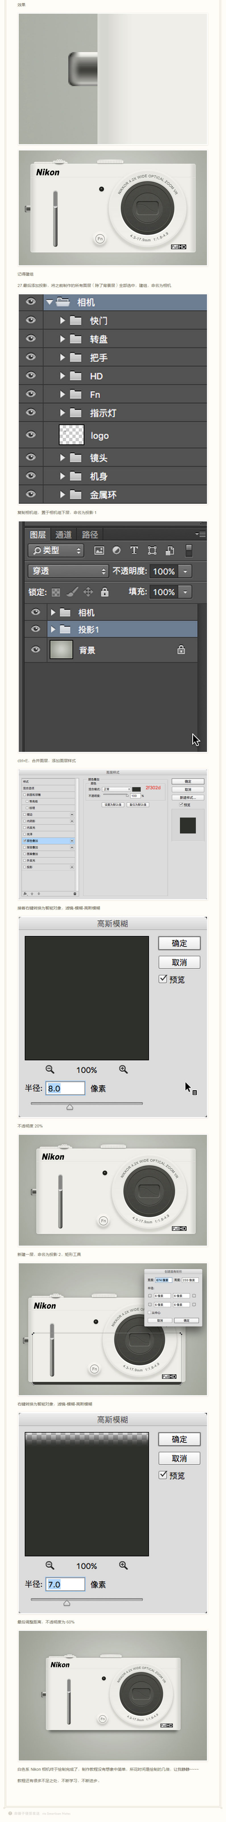Toggle visibility of the 机身 group

[x=30, y=476]
